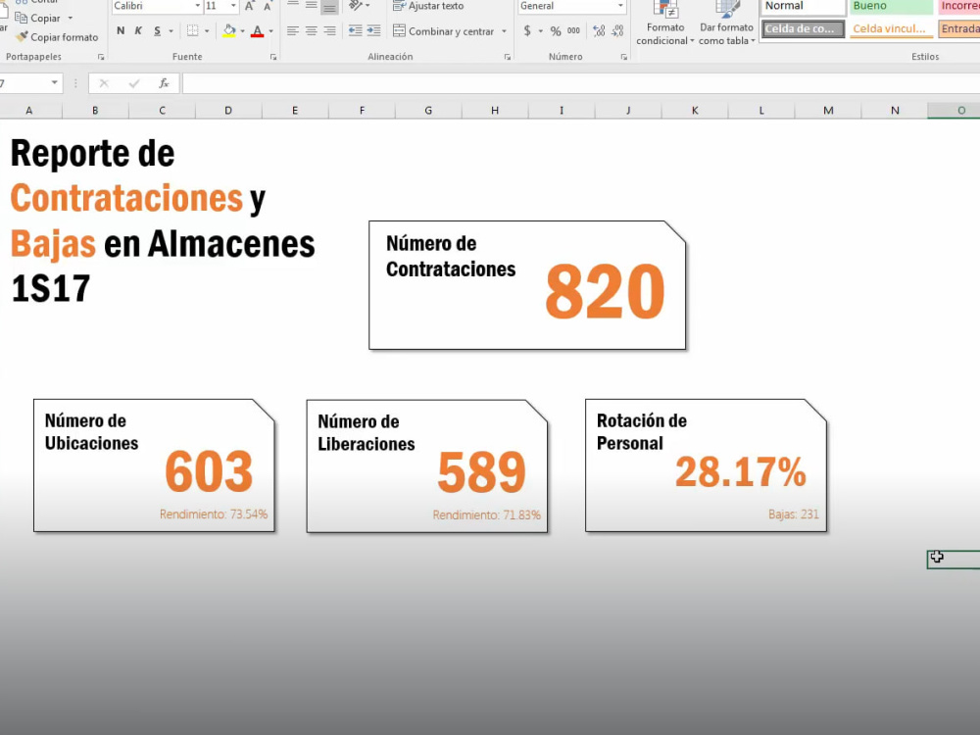Increase font size with large A

(249, 6)
